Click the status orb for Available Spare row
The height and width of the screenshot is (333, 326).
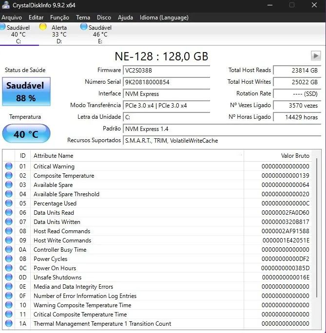(x=9, y=185)
